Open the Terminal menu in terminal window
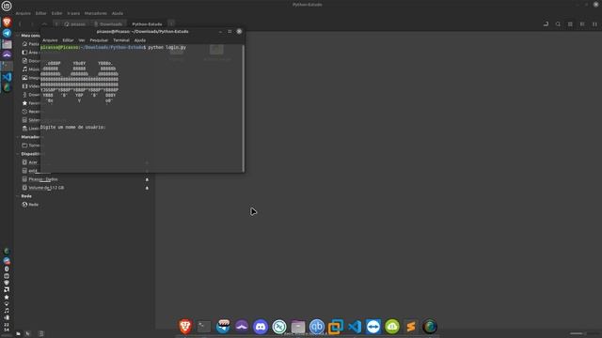Image resolution: width=602 pixels, height=338 pixels. coord(121,40)
